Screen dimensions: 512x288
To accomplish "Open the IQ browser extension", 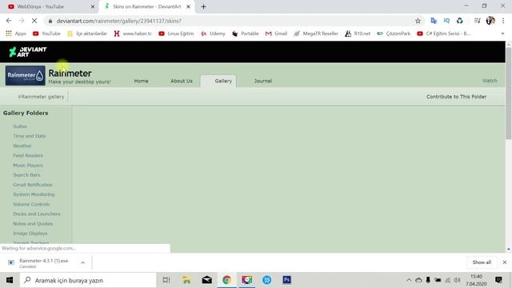I will [446, 21].
